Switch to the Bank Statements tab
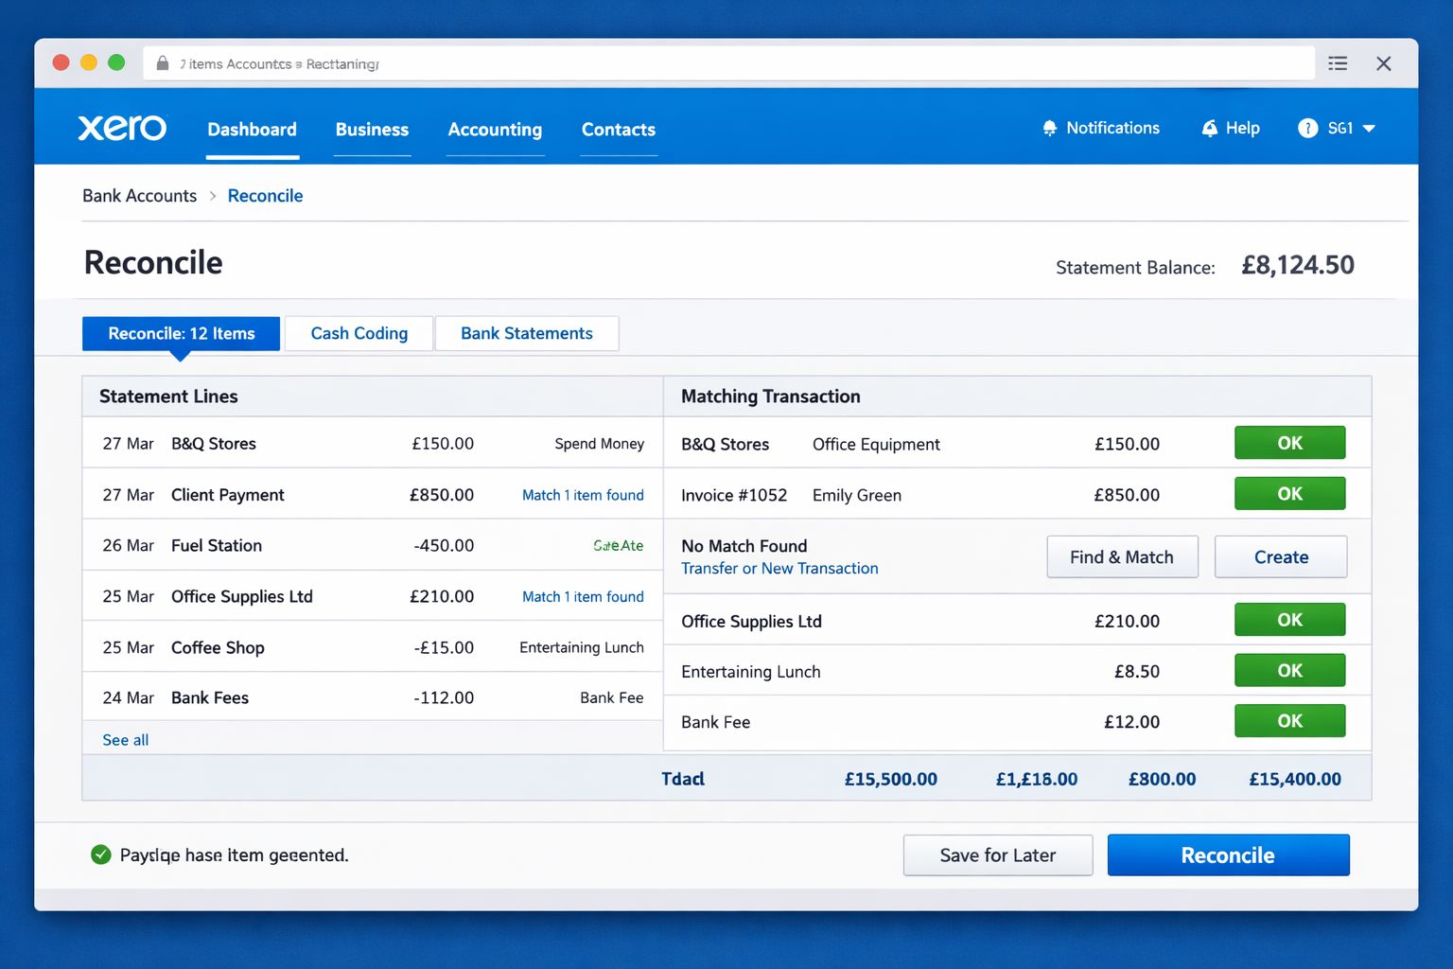Image resolution: width=1453 pixels, height=969 pixels. click(527, 333)
